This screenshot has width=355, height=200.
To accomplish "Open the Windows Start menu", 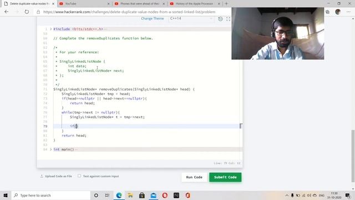I will point(6,195).
